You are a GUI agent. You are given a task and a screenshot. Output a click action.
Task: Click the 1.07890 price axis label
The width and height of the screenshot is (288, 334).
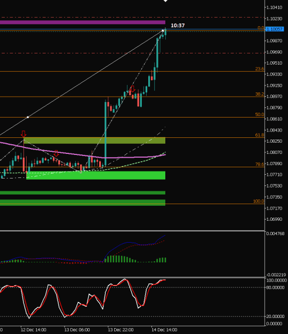pyautogui.click(x=274, y=164)
